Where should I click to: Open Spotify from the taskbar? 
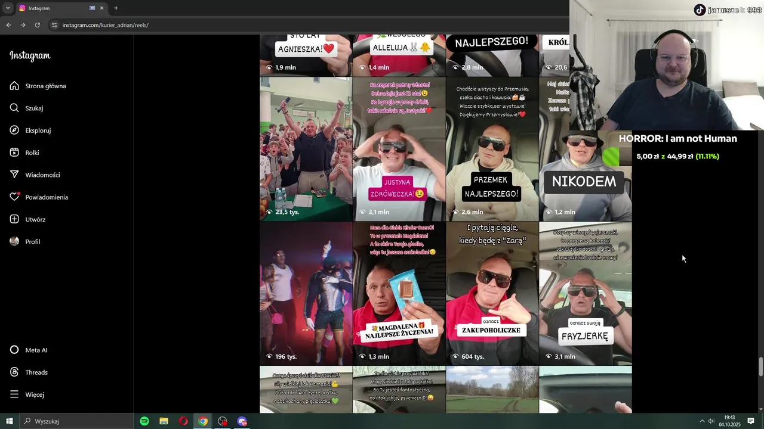144,421
